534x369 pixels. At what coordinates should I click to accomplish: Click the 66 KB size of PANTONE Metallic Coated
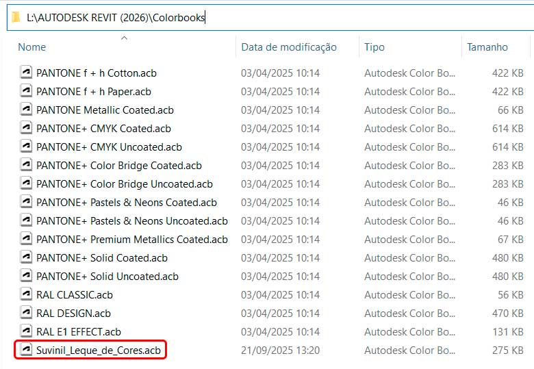click(x=511, y=110)
